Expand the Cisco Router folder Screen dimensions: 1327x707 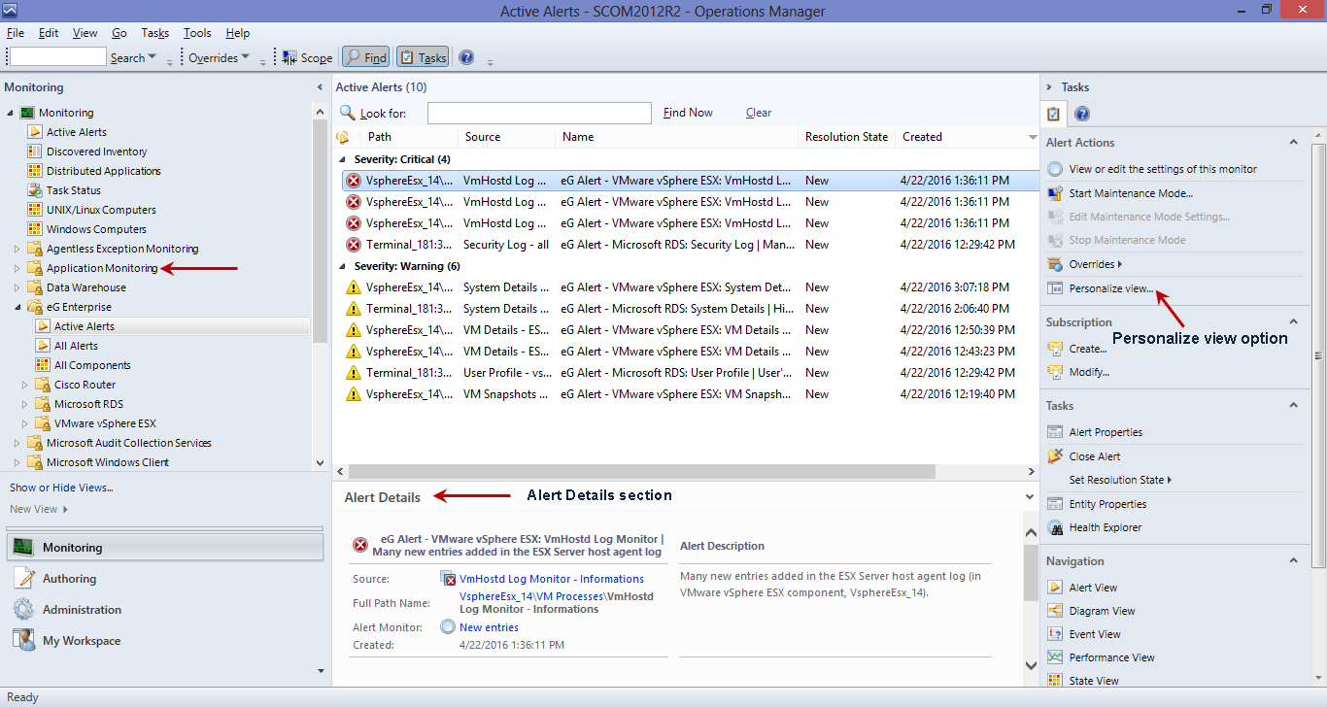[x=24, y=385]
